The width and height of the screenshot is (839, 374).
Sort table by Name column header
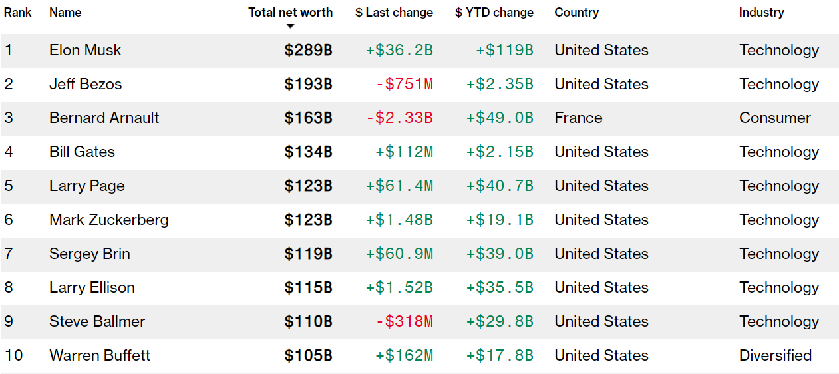[65, 13]
